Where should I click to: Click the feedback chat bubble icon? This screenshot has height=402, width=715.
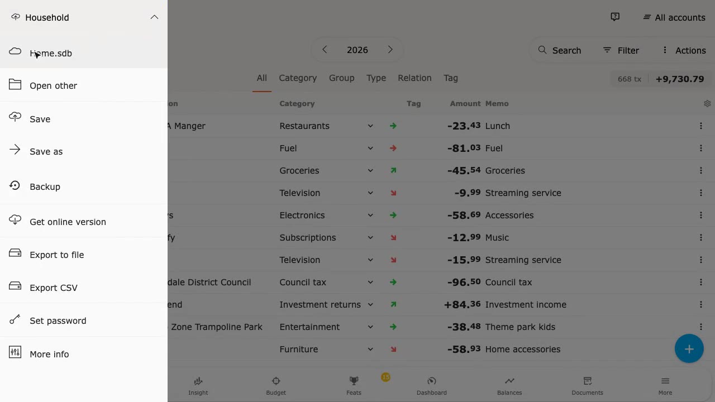pyautogui.click(x=615, y=17)
